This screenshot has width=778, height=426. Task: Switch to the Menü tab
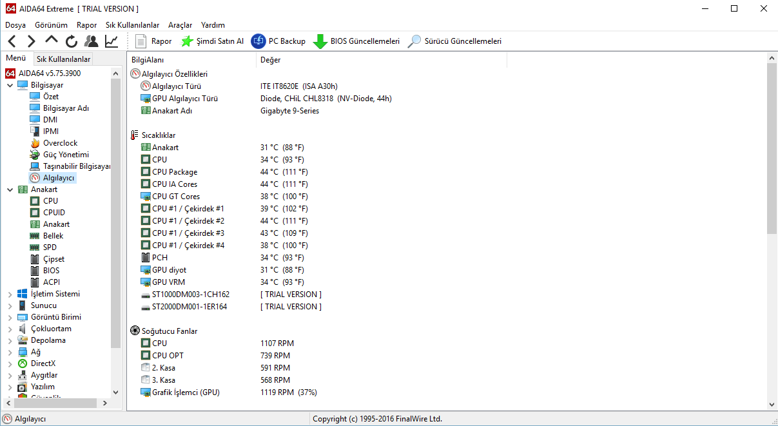point(15,59)
